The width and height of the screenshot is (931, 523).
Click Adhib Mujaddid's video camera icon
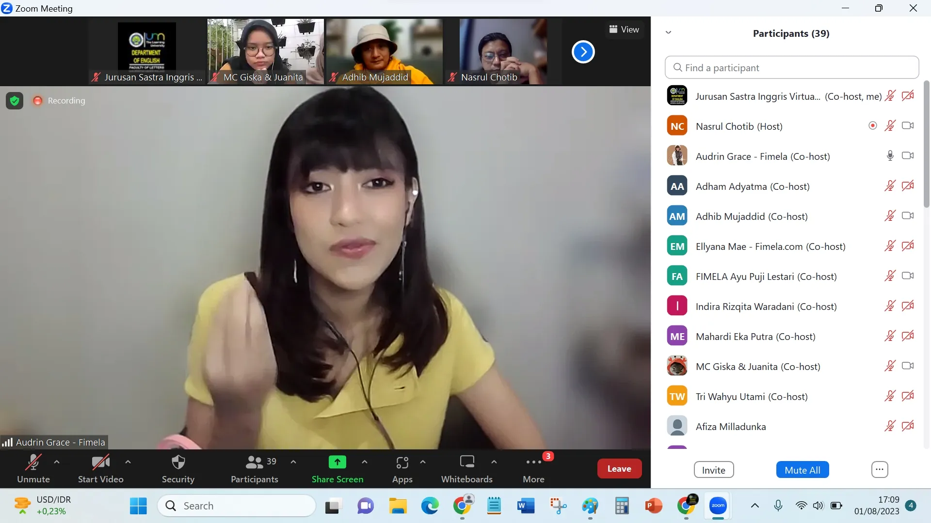[x=908, y=216]
